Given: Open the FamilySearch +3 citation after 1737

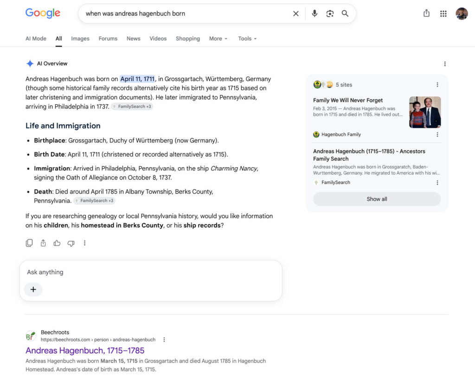Looking at the screenshot, I should [132, 107].
